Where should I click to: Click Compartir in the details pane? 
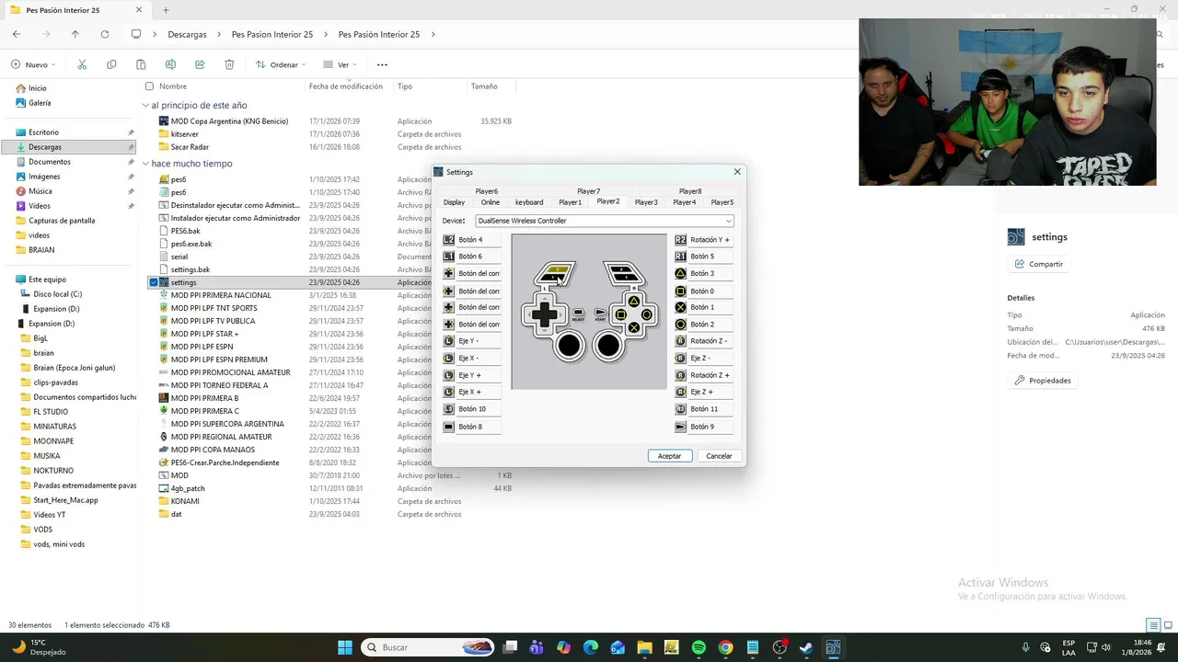tap(1038, 264)
